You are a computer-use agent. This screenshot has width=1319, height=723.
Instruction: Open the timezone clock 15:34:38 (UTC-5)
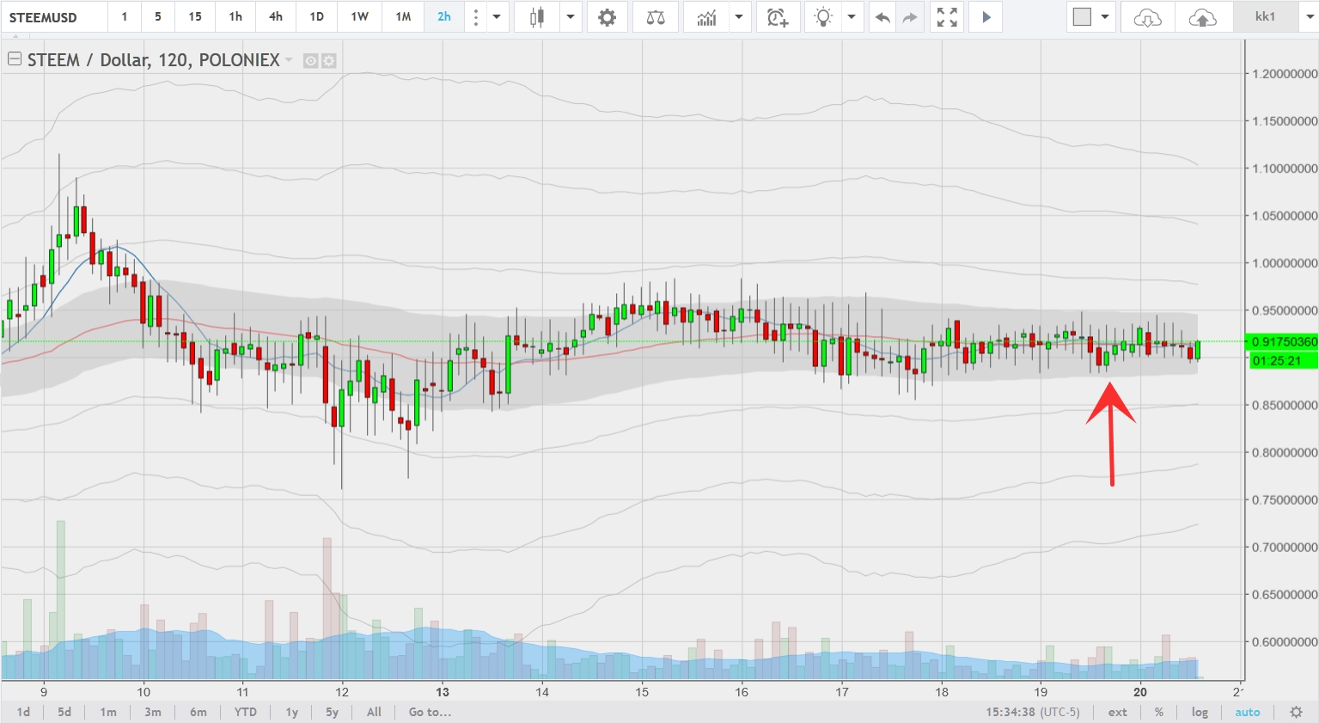[1033, 712]
